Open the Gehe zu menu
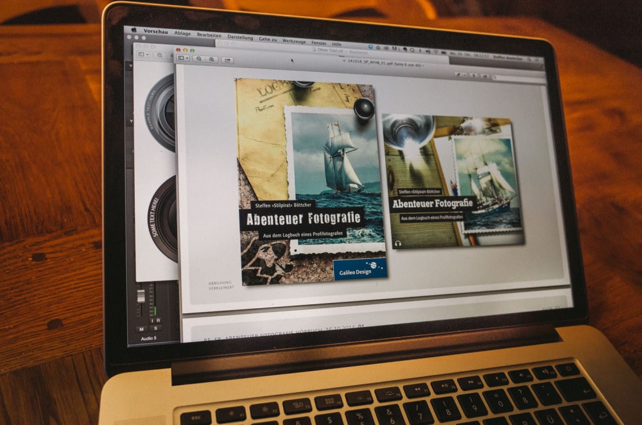 (x=268, y=39)
